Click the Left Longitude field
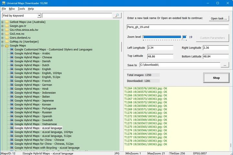 click(160, 48)
